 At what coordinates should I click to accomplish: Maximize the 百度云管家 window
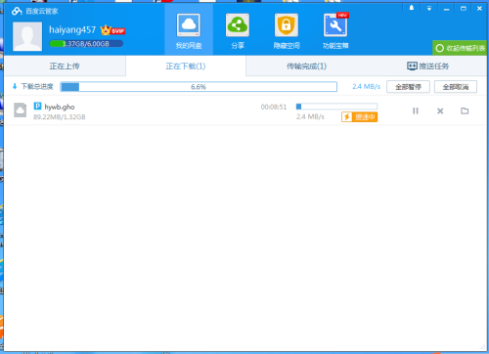click(x=464, y=9)
